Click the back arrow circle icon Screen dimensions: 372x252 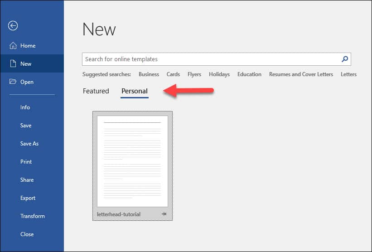pyautogui.click(x=13, y=26)
